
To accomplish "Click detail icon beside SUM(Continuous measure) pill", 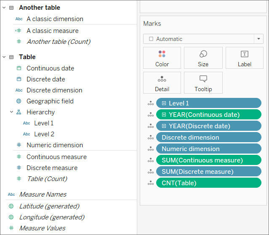I will [x=151, y=160].
